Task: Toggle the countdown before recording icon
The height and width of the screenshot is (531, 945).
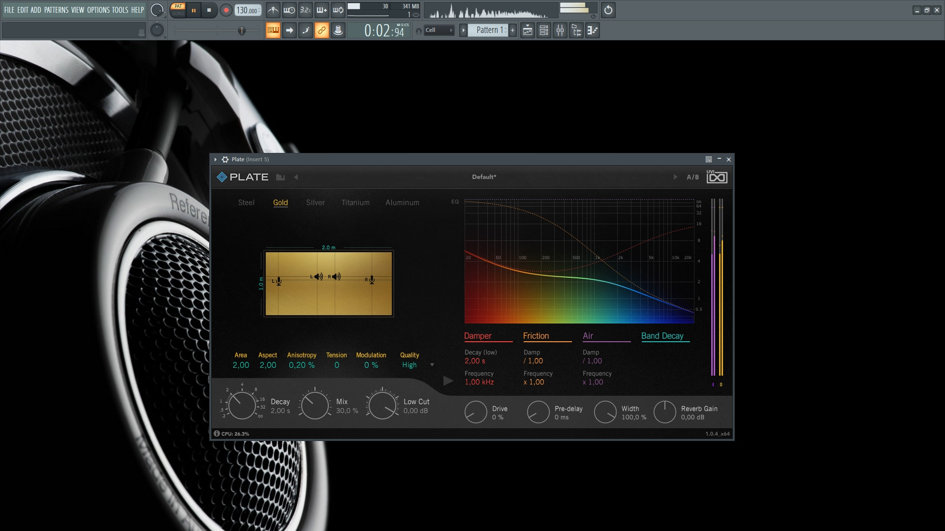Action: (x=306, y=10)
